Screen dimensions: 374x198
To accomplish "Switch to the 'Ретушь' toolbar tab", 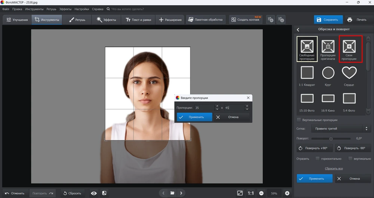I will [x=77, y=19].
